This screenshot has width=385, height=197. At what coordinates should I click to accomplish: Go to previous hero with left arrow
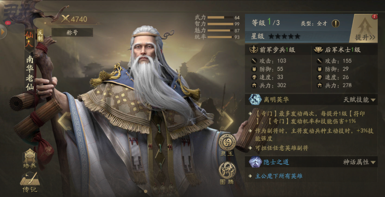click(x=64, y=121)
